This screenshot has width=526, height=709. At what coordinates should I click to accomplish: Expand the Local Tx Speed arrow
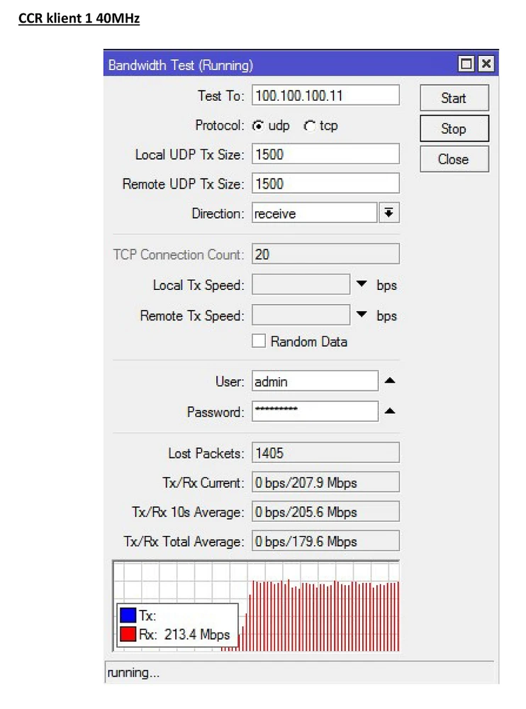(x=362, y=284)
